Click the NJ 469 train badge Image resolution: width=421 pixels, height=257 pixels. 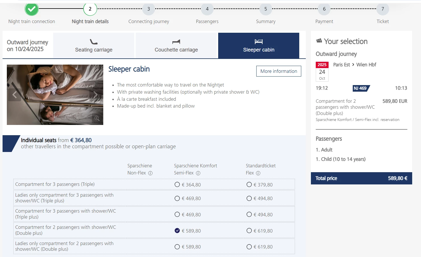click(361, 88)
